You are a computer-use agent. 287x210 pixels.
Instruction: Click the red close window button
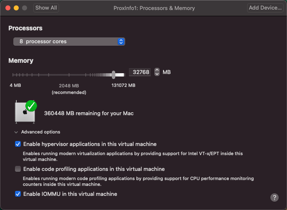[x=8, y=8]
